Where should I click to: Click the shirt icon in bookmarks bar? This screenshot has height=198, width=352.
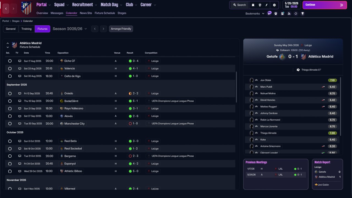click(276, 13)
